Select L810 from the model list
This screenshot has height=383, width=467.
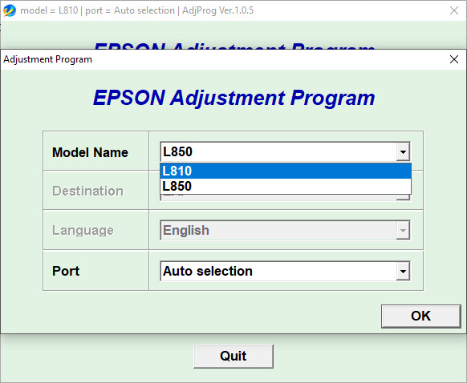point(286,171)
